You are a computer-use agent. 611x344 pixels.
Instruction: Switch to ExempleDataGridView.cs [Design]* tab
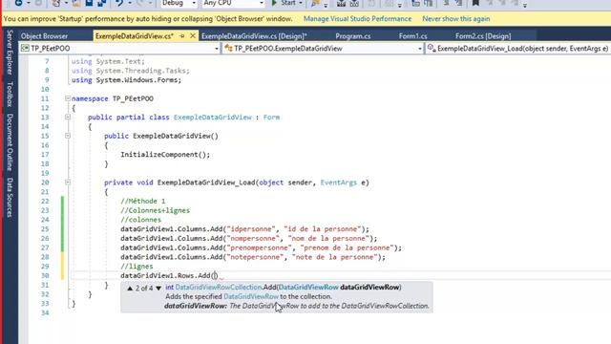(254, 36)
